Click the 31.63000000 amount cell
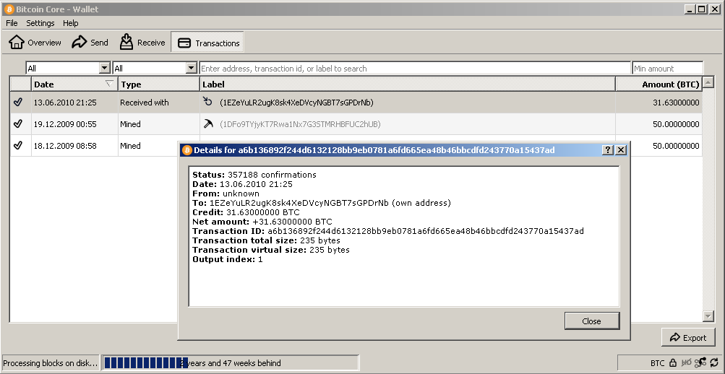Screen dimensions: 725x374 tap(659, 103)
